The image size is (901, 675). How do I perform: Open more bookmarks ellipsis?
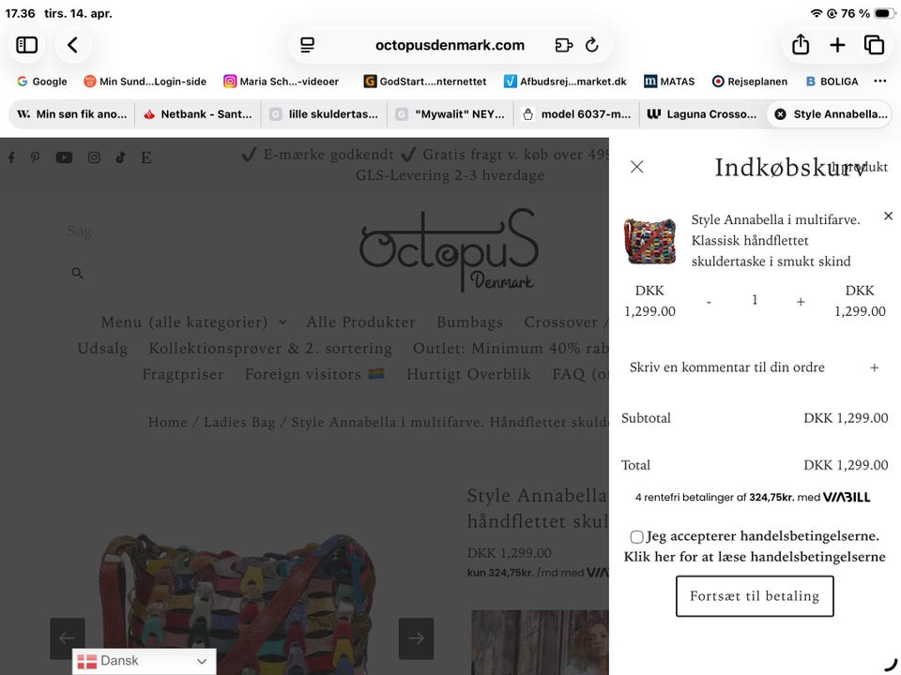click(x=879, y=81)
